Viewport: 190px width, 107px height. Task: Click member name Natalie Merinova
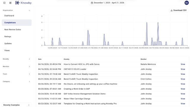click(148, 64)
